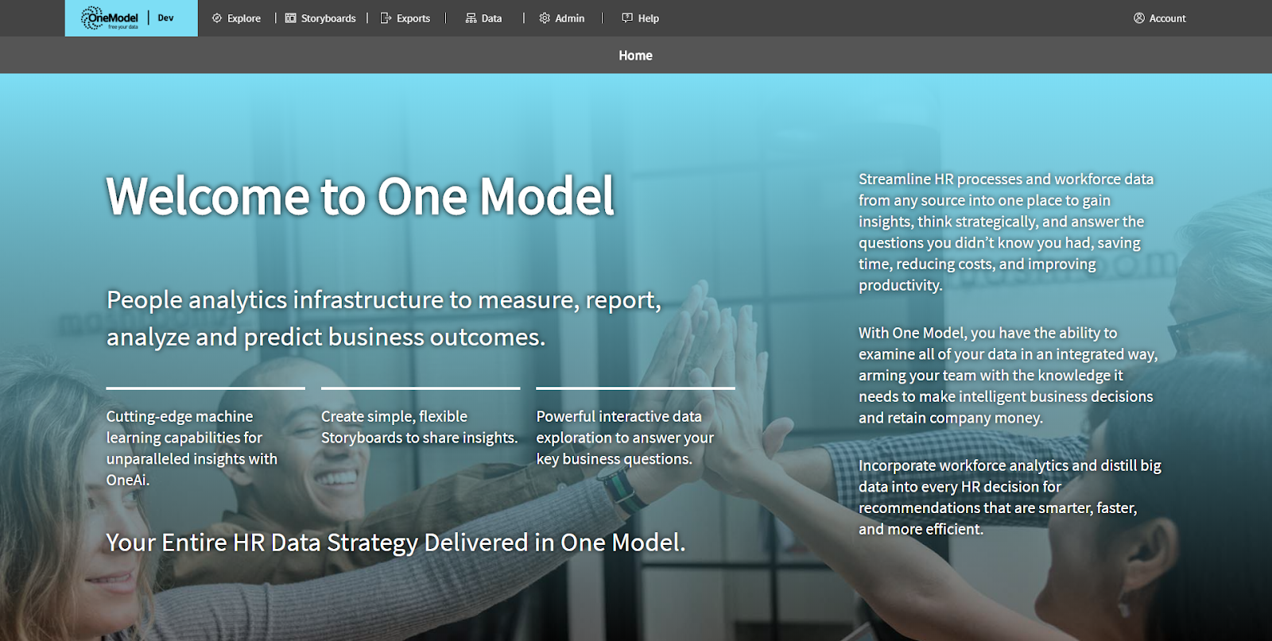Click the Account user avatar icon
The image size is (1272, 641).
pyautogui.click(x=1139, y=18)
